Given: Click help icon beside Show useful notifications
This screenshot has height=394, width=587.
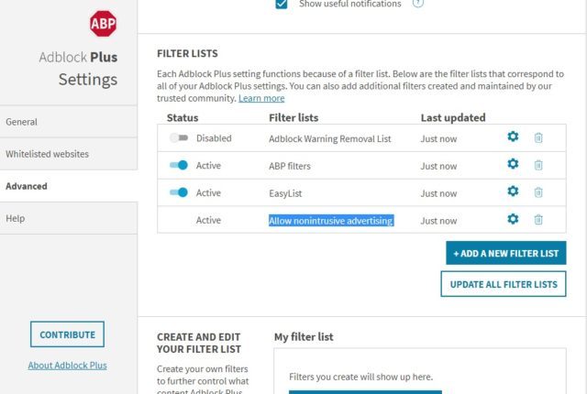Looking at the screenshot, I should (x=418, y=4).
